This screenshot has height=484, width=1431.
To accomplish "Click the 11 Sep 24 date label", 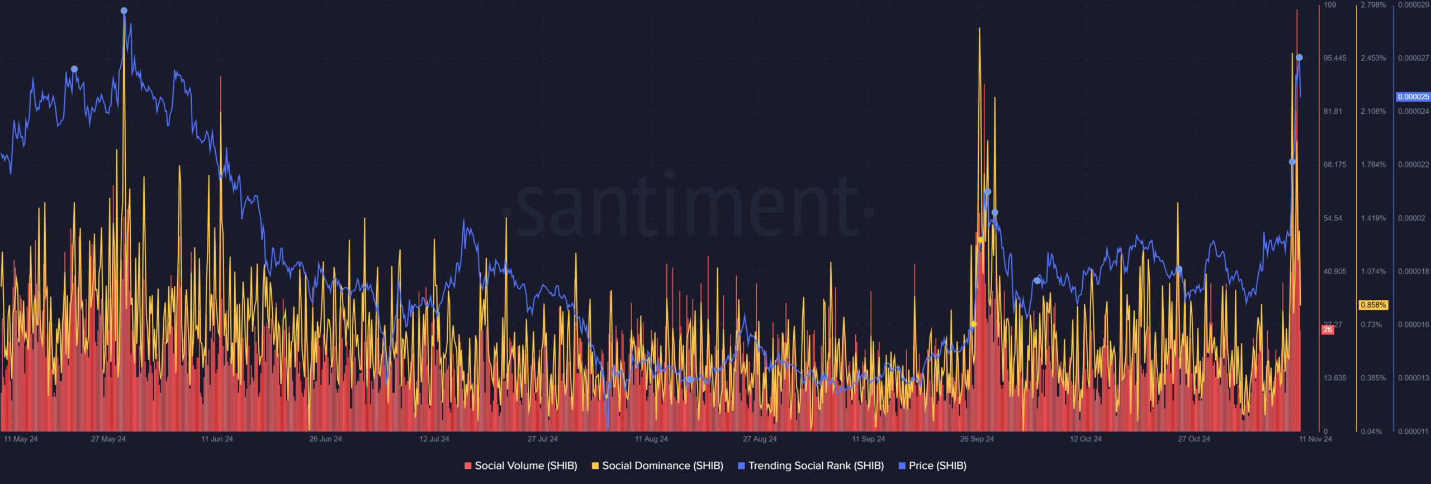I will pos(869,439).
